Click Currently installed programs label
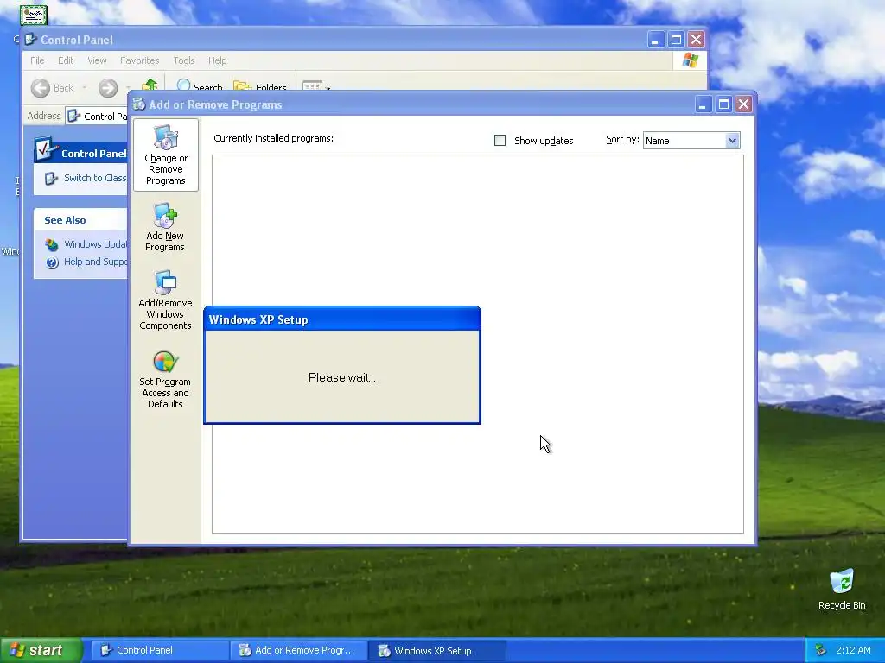 click(273, 138)
